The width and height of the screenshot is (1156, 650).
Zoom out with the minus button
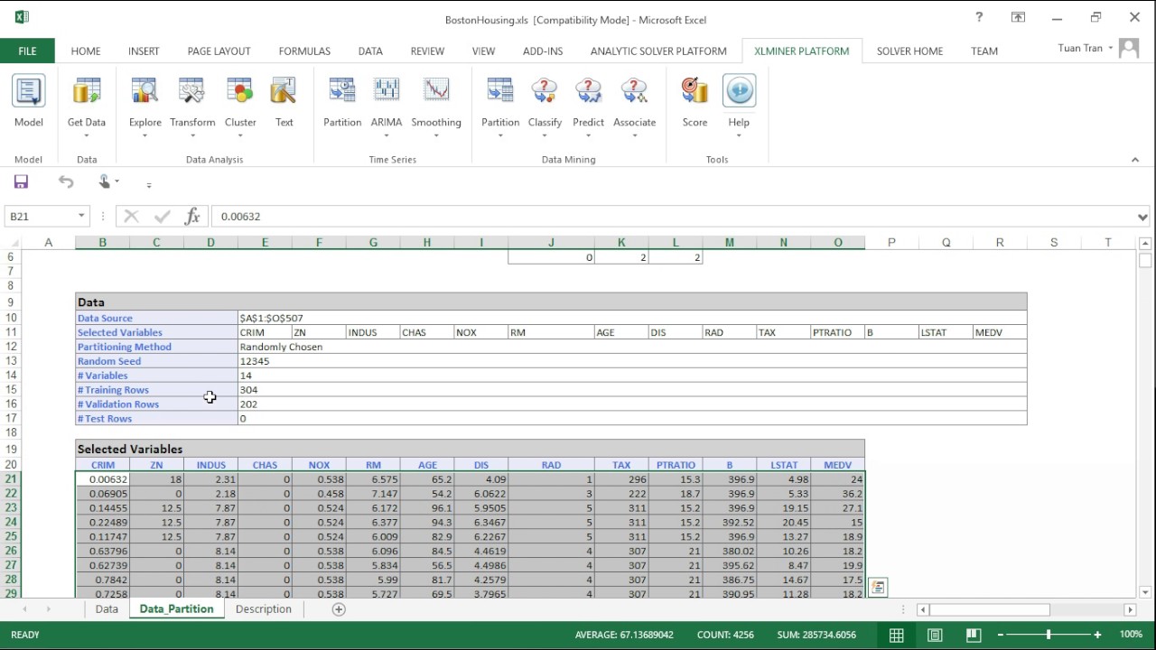click(1000, 635)
